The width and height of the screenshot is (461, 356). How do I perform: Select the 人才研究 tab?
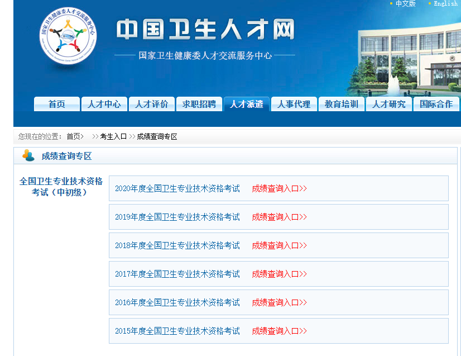[x=388, y=104]
